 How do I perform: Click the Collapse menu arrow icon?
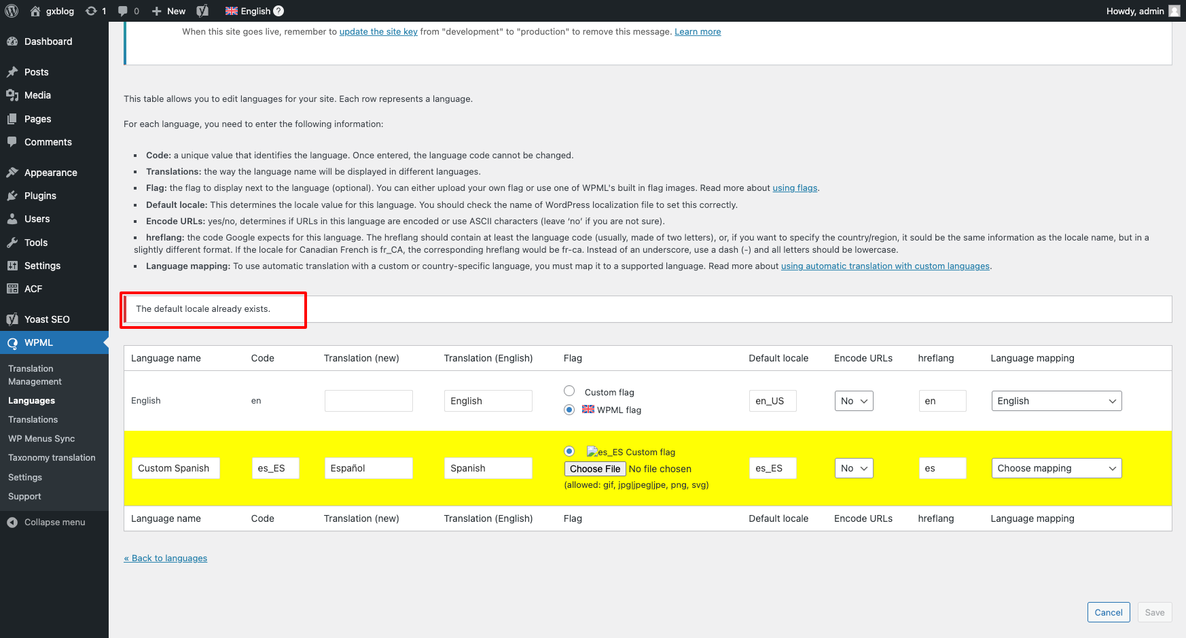pos(12,522)
